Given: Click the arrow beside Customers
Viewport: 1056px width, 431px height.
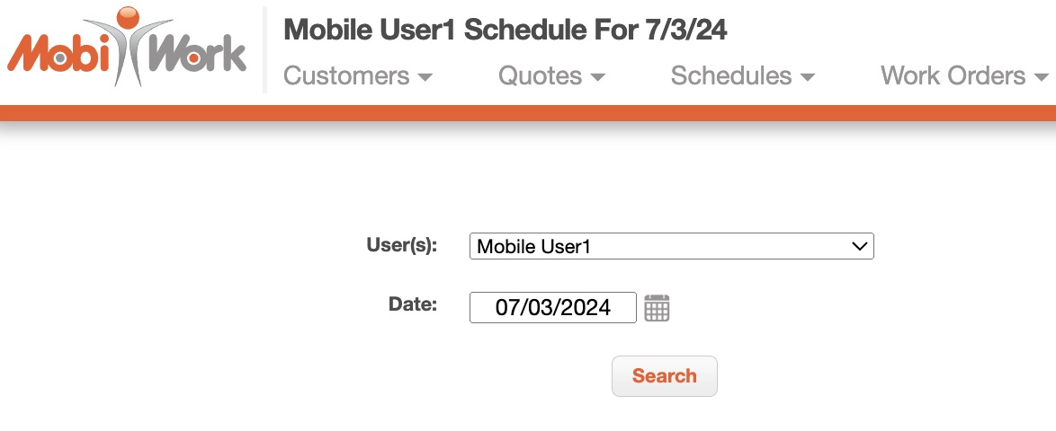Looking at the screenshot, I should pyautogui.click(x=425, y=78).
